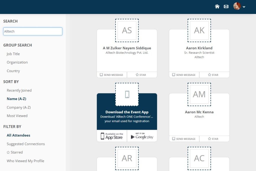Group search by Country
Image resolution: width=256 pixels, height=171 pixels.
pyautogui.click(x=13, y=71)
